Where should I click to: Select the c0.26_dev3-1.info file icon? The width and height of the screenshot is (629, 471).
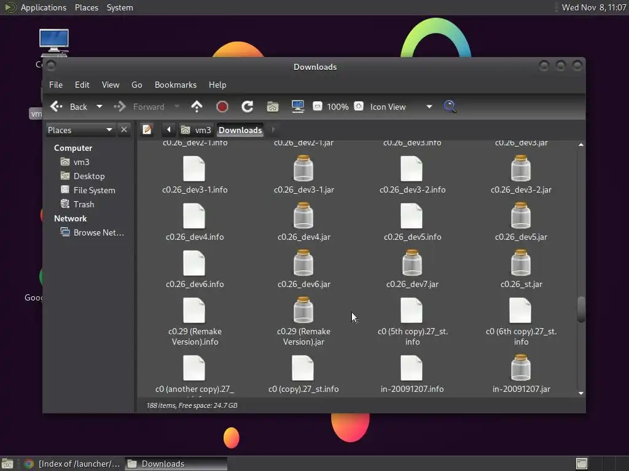pyautogui.click(x=194, y=169)
